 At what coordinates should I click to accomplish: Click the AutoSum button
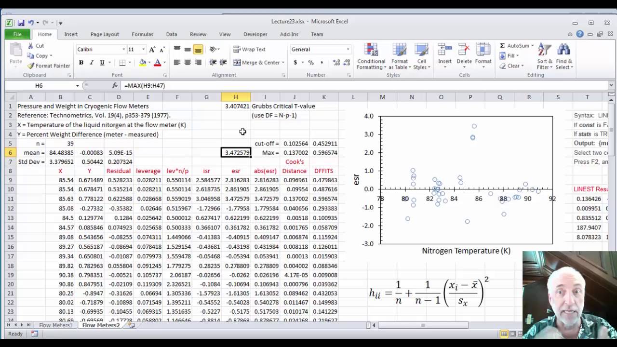(x=516, y=46)
